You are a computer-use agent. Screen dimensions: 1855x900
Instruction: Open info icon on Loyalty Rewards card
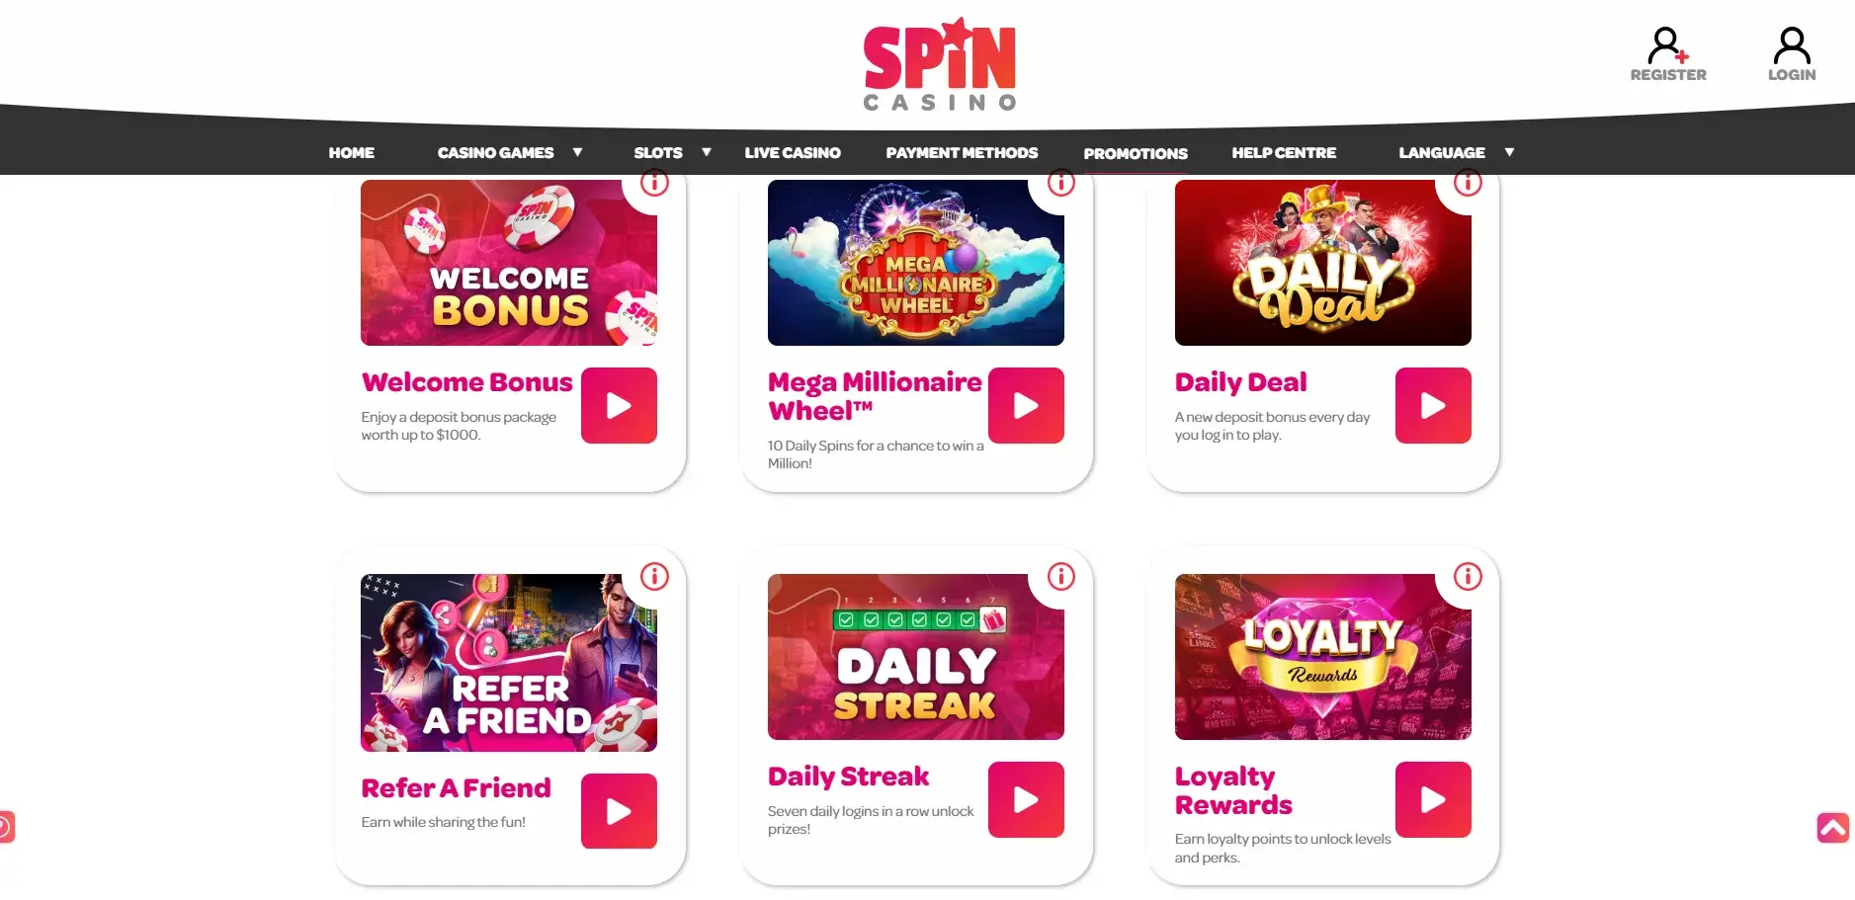click(1468, 576)
